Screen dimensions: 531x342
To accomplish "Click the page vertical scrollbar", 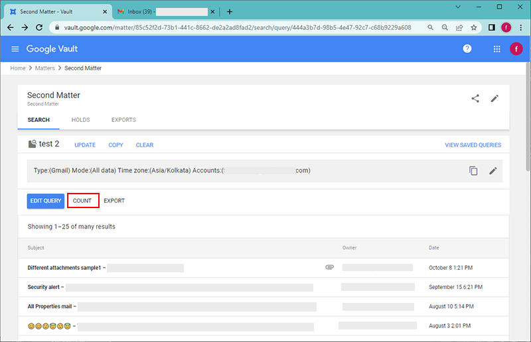I will tap(528, 117).
